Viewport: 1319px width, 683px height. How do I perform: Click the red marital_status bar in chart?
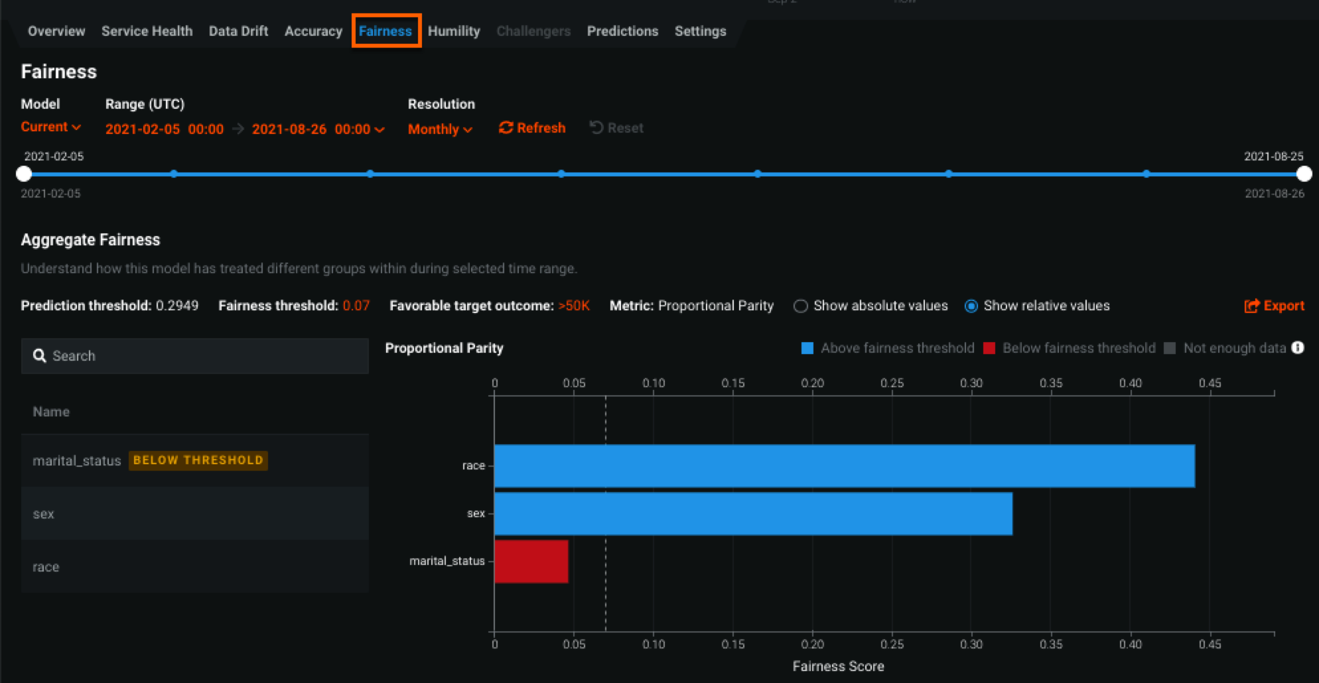click(531, 562)
